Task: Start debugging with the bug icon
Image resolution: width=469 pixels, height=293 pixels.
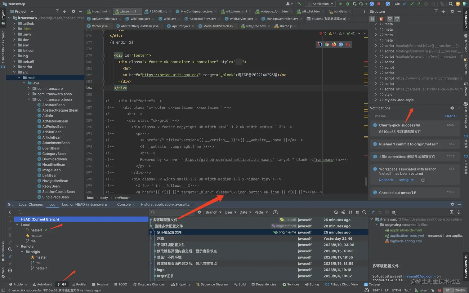Action: (347, 4)
